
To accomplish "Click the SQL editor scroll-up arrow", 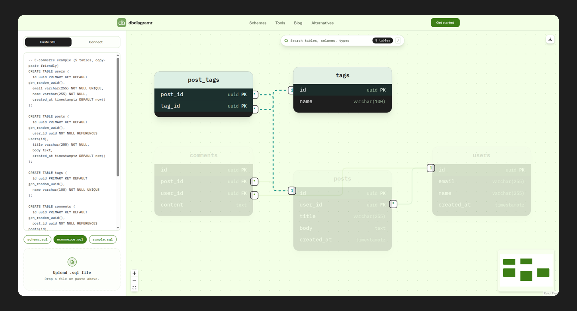I will [x=118, y=55].
